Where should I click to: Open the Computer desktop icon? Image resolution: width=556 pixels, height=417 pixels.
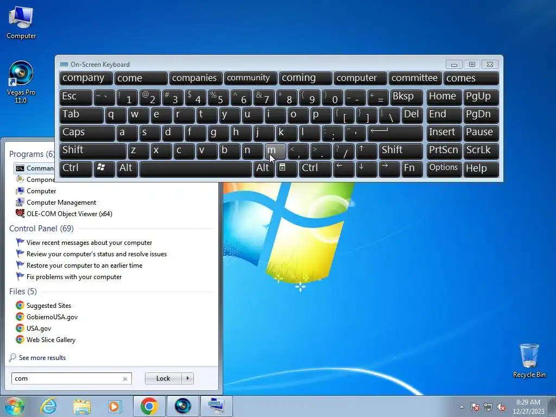pyautogui.click(x=21, y=23)
